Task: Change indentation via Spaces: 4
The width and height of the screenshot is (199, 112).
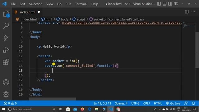Action: 121,103
